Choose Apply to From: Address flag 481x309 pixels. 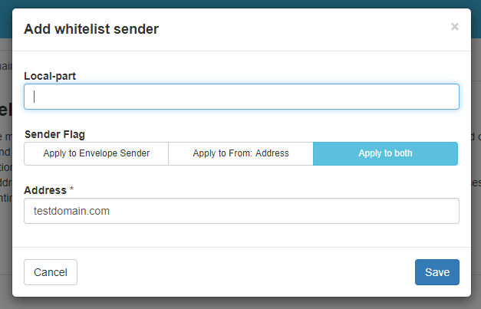(x=241, y=153)
